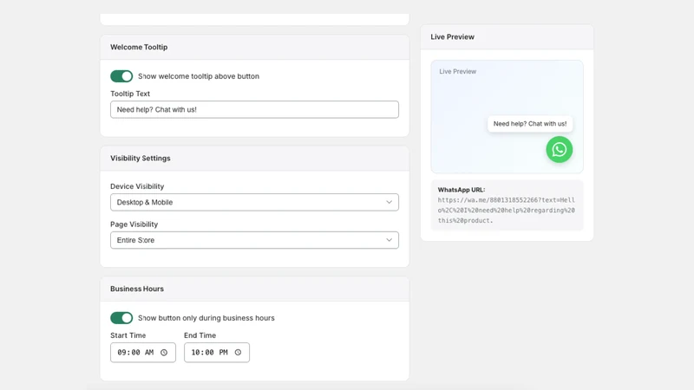Click the Start Time label
The image size is (694, 390).
coord(128,335)
